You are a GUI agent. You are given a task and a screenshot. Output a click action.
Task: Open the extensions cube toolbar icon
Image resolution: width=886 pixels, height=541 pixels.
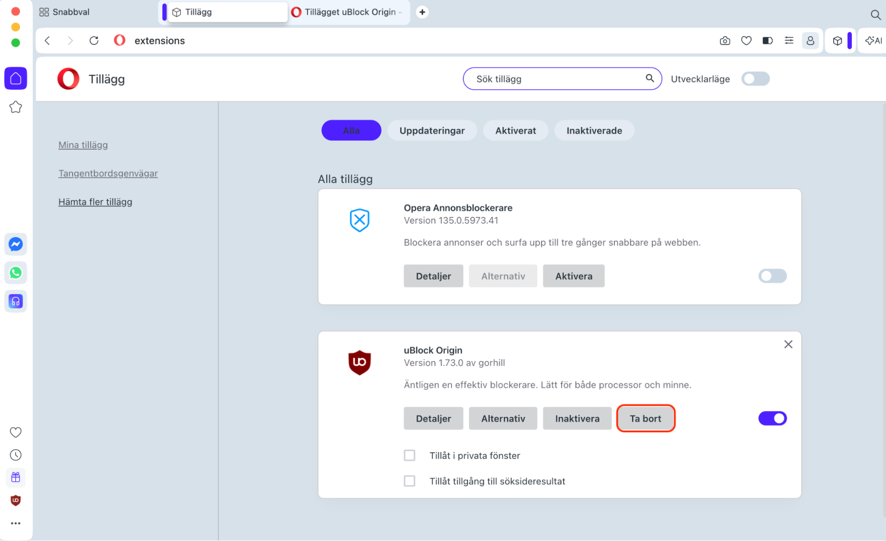coord(837,41)
